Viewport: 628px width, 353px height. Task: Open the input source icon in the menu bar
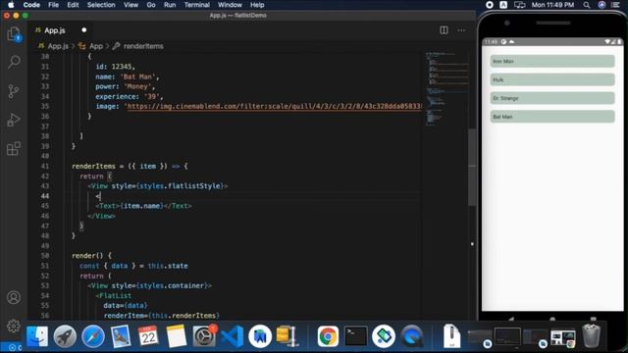click(x=503, y=5)
